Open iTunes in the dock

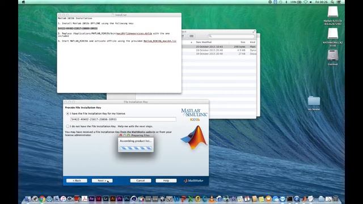(63, 199)
